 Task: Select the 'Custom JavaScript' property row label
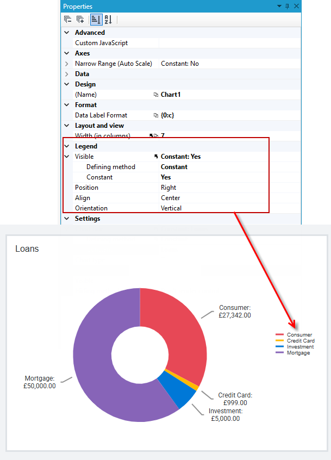click(x=102, y=43)
